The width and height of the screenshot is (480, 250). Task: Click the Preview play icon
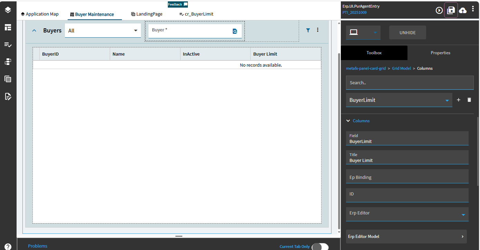[439, 10]
